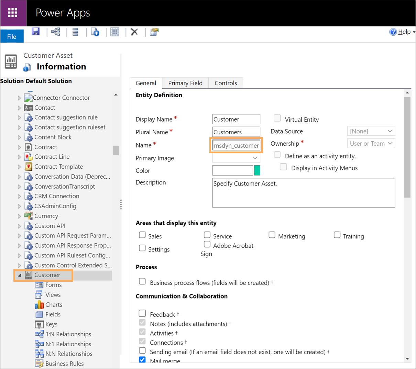Select CSAdminConfig in solution tree
Image resolution: width=416 pixels, height=369 pixels.
click(55, 206)
